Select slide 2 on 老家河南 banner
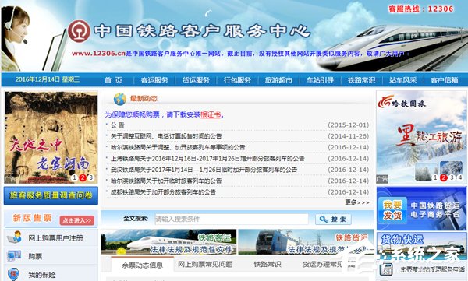The width and height of the screenshot is (468, 281). [83, 178]
